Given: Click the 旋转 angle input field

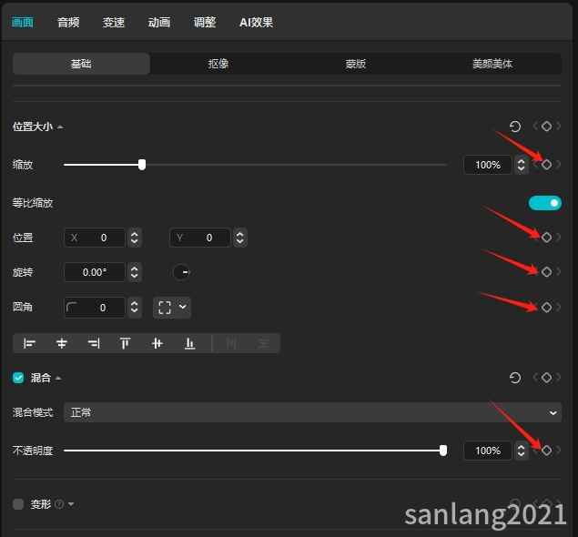Looking at the screenshot, I should click(95, 272).
